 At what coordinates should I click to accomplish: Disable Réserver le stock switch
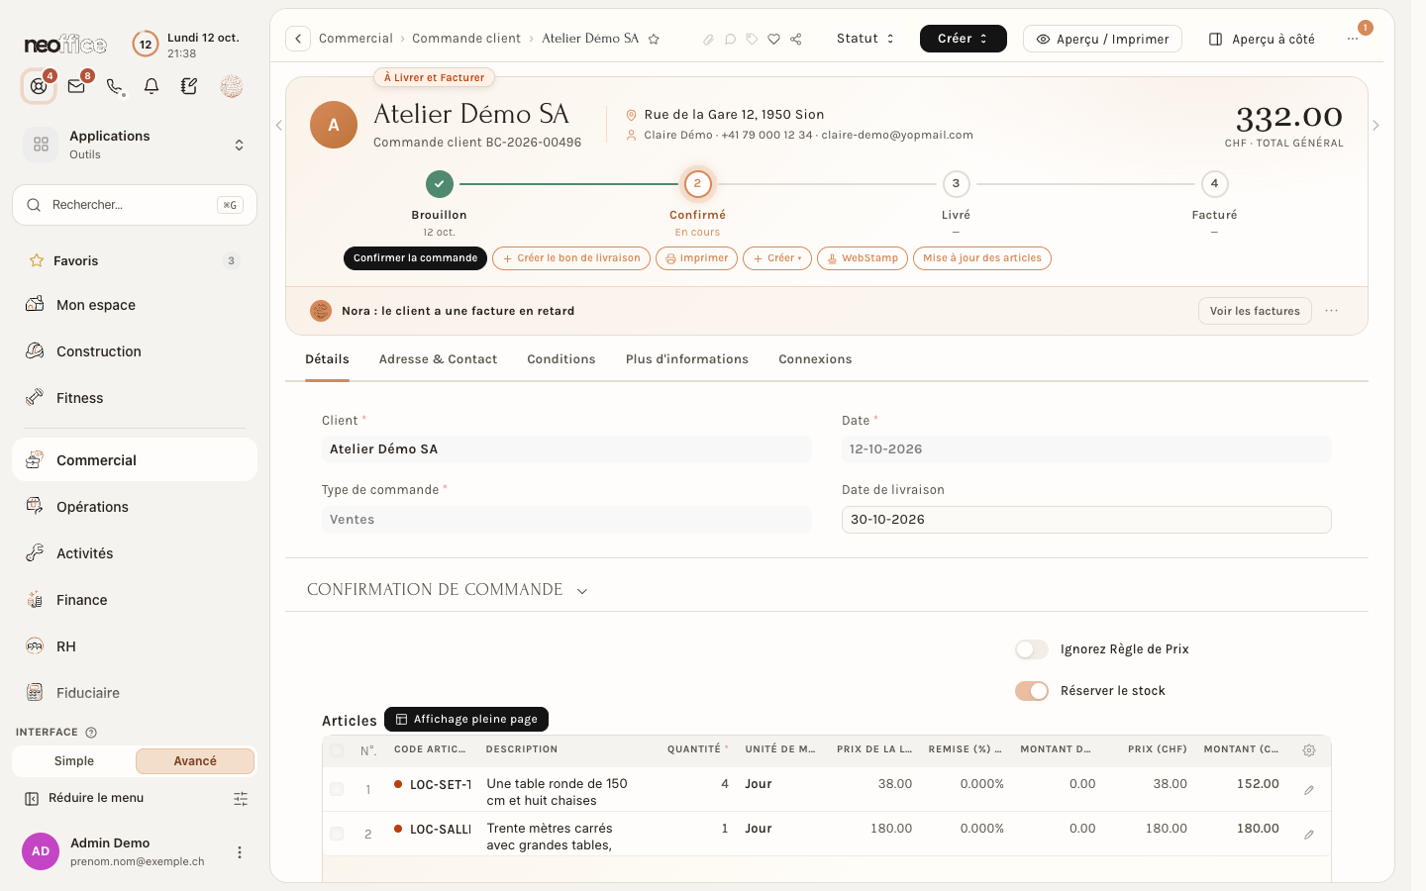coord(1032,691)
